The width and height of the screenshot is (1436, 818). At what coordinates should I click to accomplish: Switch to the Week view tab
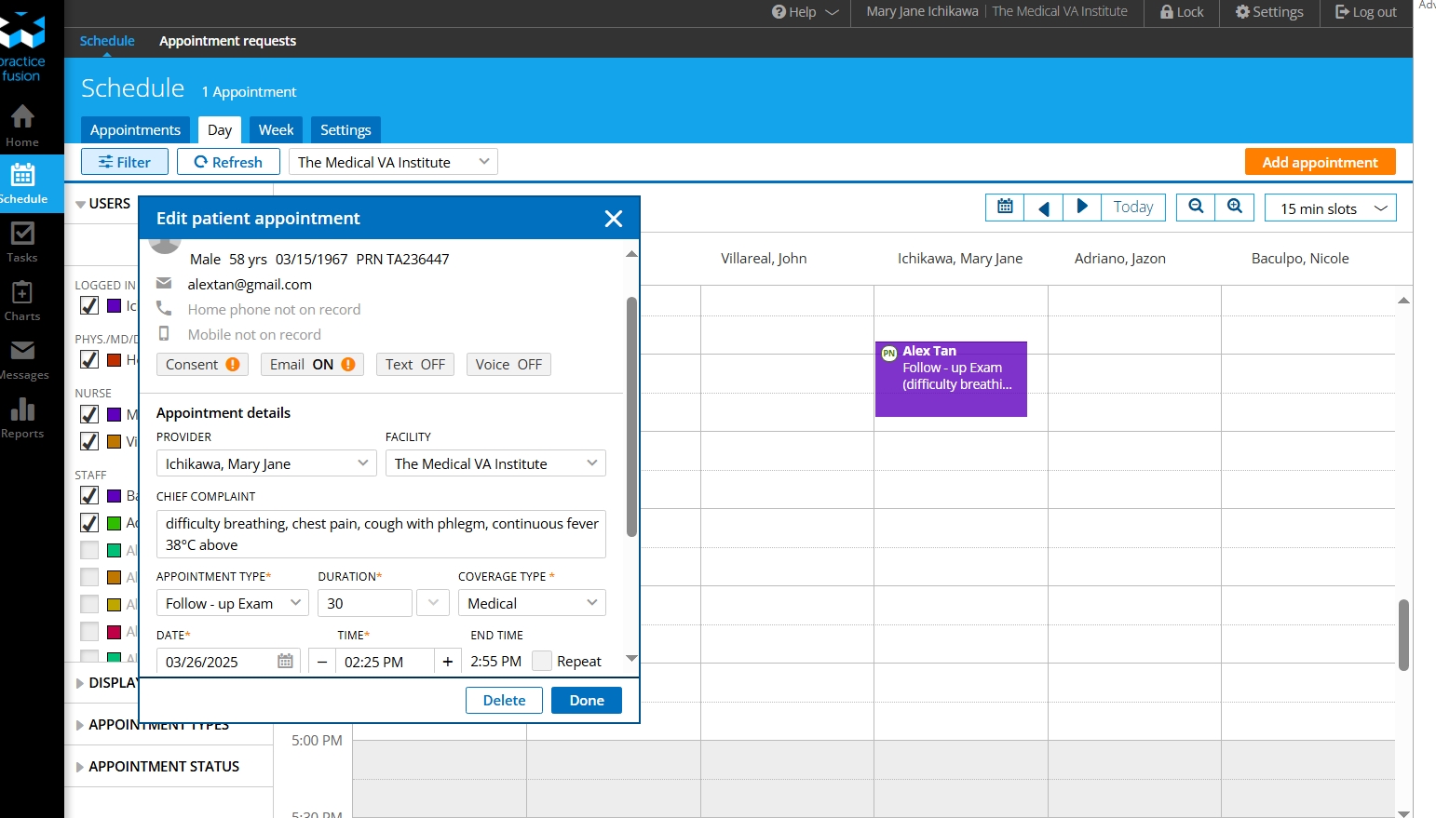click(x=277, y=130)
